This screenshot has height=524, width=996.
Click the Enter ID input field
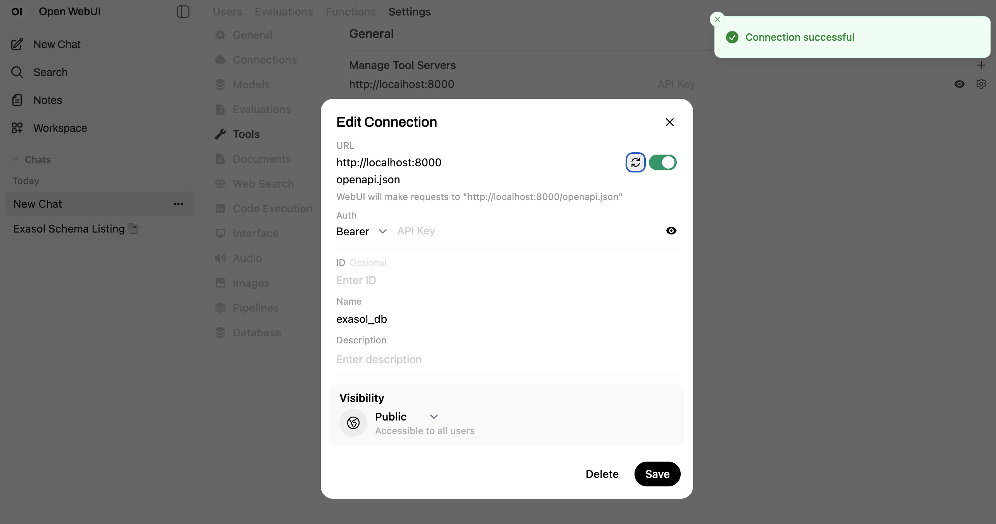pos(506,280)
